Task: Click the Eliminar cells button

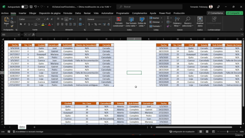Action: pyautogui.click(x=156, y=22)
